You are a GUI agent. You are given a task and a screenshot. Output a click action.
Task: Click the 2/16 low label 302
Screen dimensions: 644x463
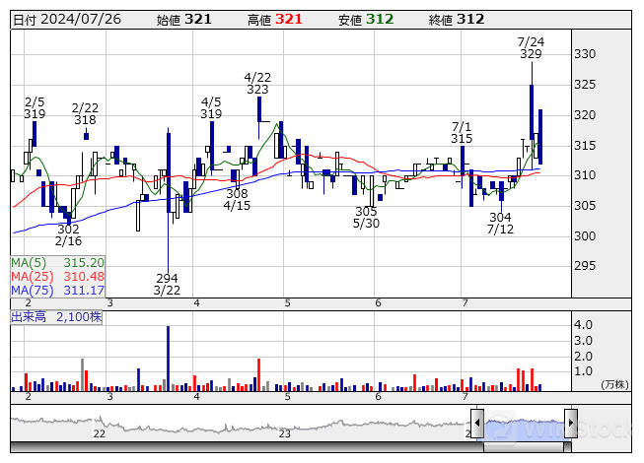68,229
